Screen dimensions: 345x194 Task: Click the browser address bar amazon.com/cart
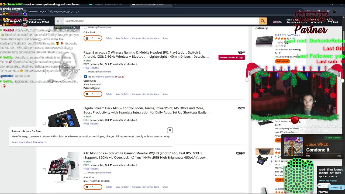coord(54,11)
